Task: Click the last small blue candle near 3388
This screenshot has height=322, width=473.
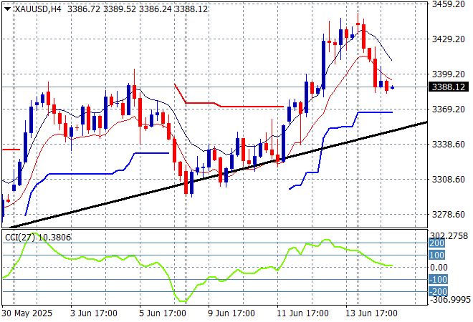Action: pyautogui.click(x=393, y=87)
